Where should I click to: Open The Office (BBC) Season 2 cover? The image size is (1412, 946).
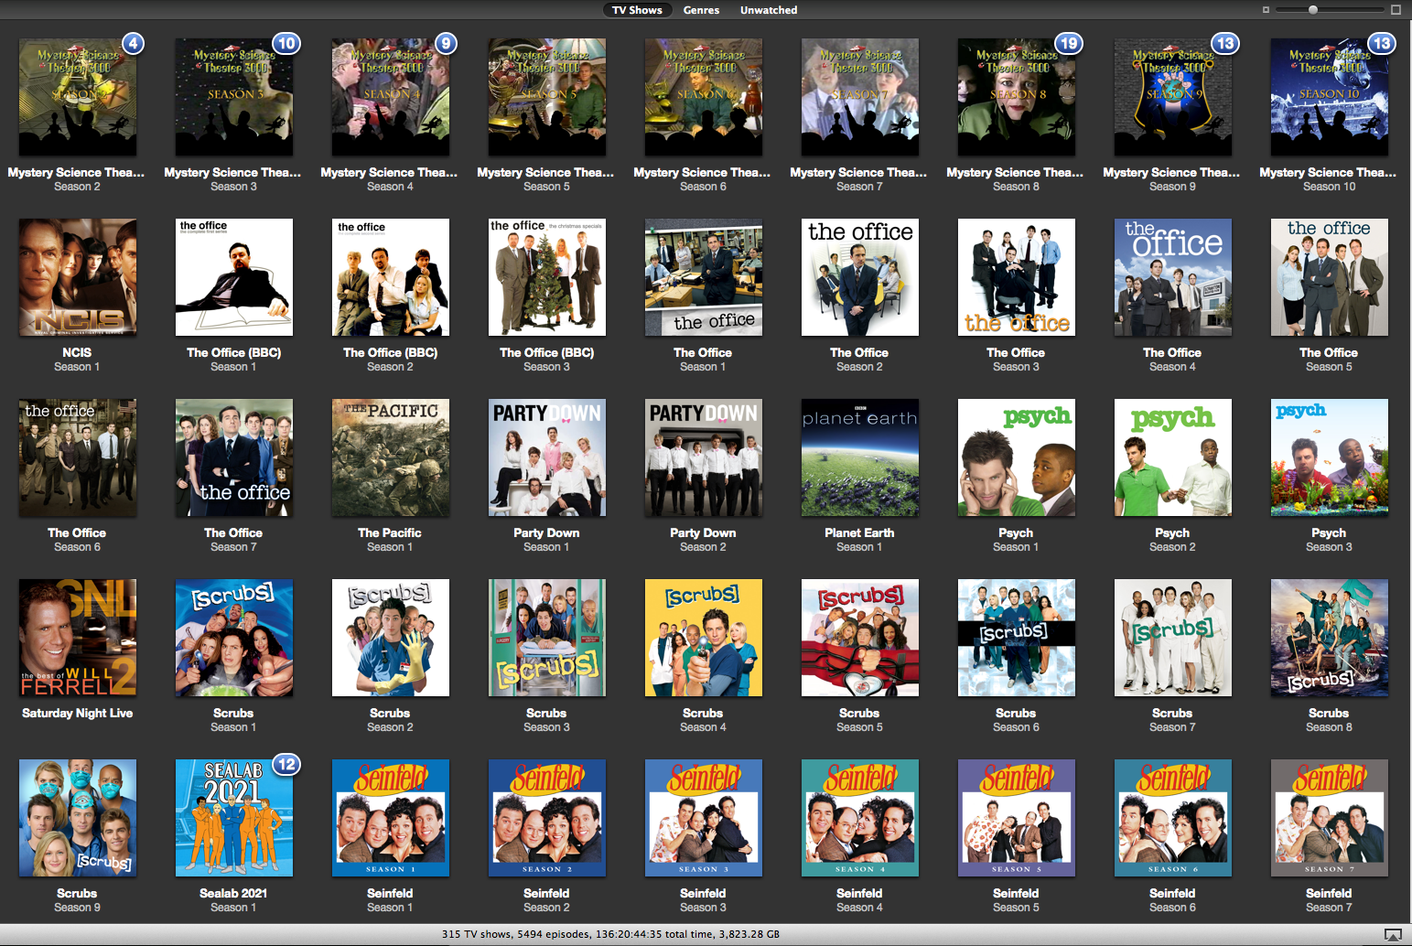(x=391, y=277)
